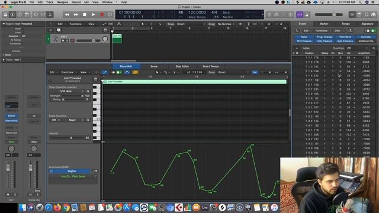Viewport: 379px width, 213px height.
Task: Open Smart Controls button
Action: pyautogui.click(x=36, y=15)
